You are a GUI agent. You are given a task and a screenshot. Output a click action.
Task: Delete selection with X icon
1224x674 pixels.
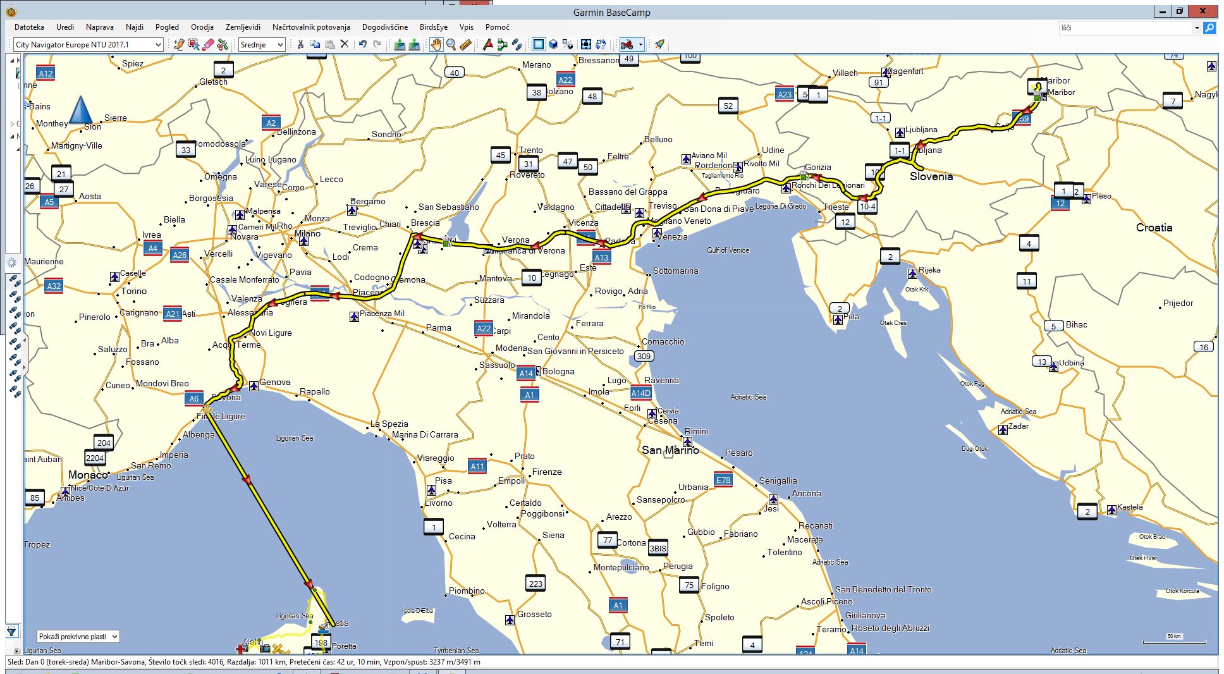[x=344, y=44]
